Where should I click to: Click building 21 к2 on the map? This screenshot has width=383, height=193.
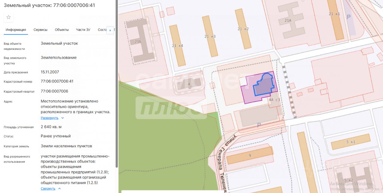(243, 29)
